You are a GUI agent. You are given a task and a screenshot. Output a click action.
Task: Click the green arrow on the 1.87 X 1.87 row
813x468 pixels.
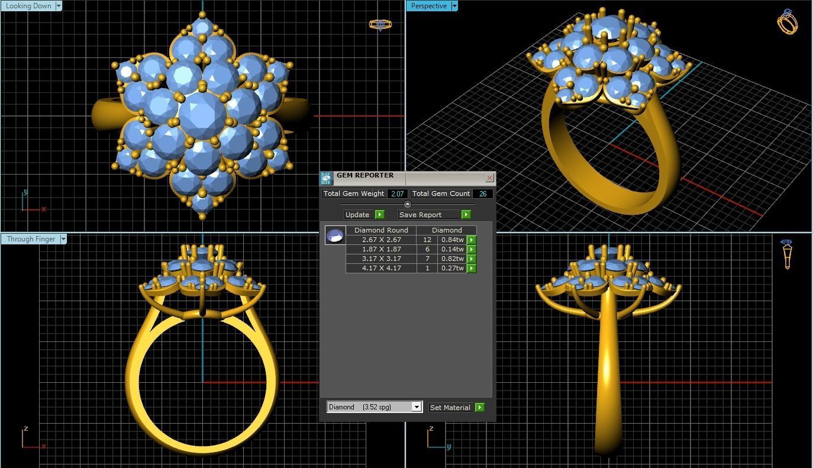(x=472, y=249)
